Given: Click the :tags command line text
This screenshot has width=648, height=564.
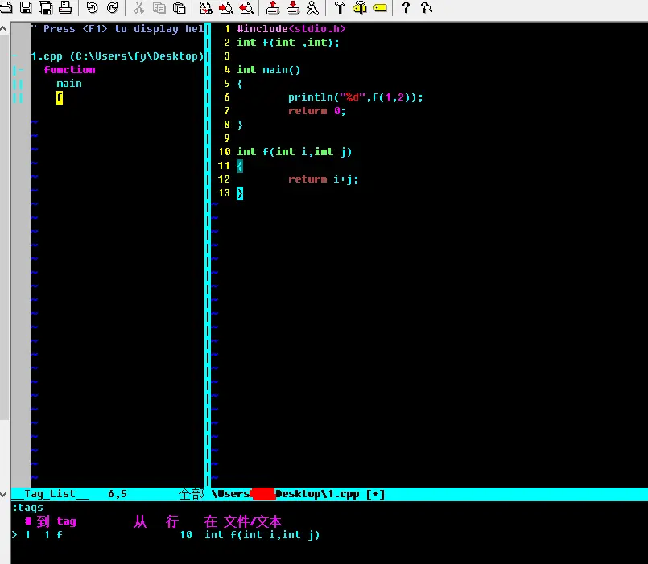Looking at the screenshot, I should (27, 508).
